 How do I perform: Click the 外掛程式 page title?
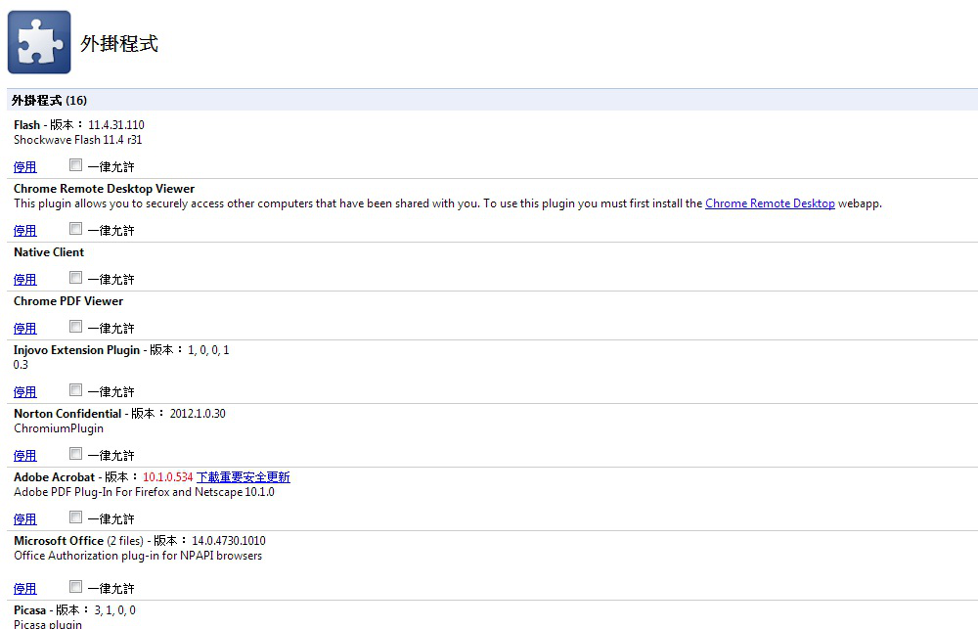[x=119, y=44]
